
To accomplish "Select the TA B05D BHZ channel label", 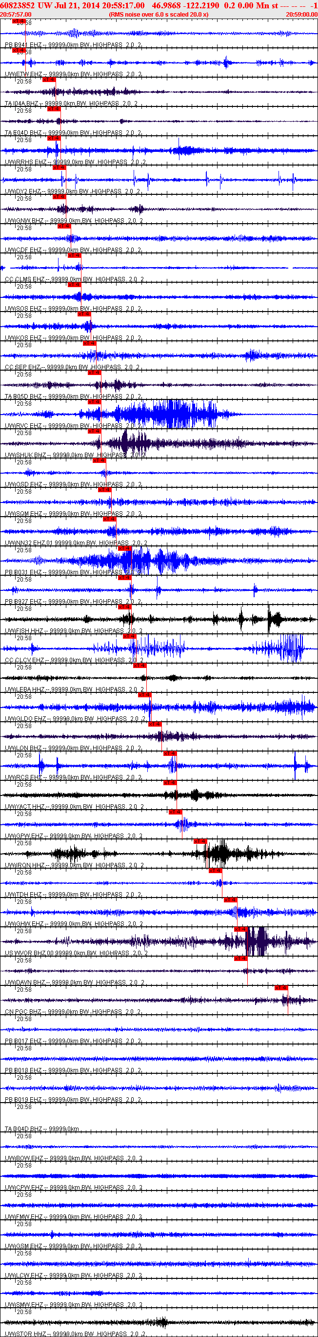I will pos(23,397).
